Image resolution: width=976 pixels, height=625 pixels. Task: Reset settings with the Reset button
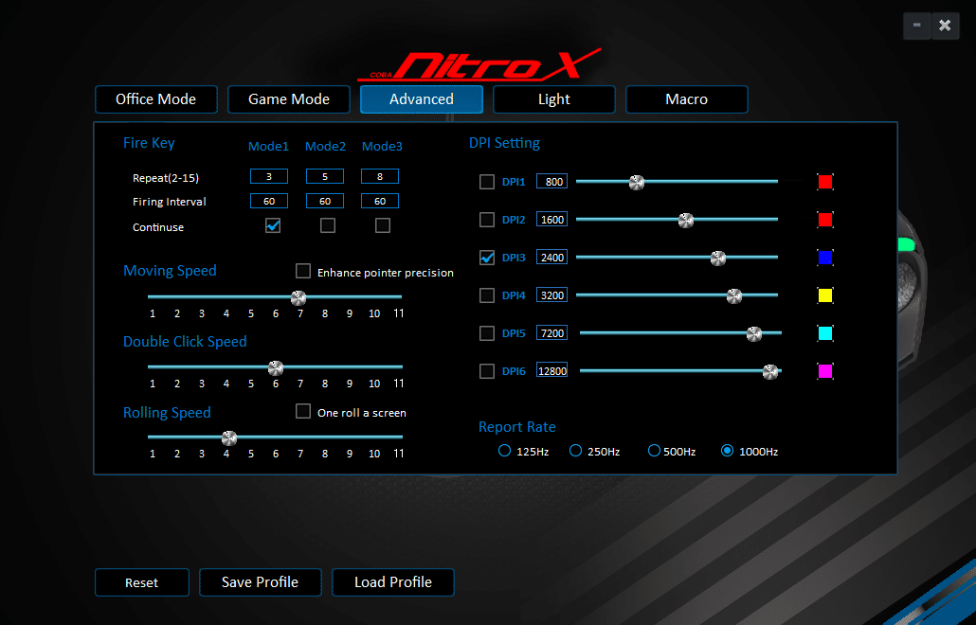coord(142,582)
